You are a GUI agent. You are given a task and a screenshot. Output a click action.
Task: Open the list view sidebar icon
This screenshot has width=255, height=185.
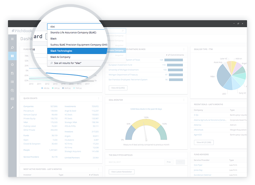(x=12, y=82)
